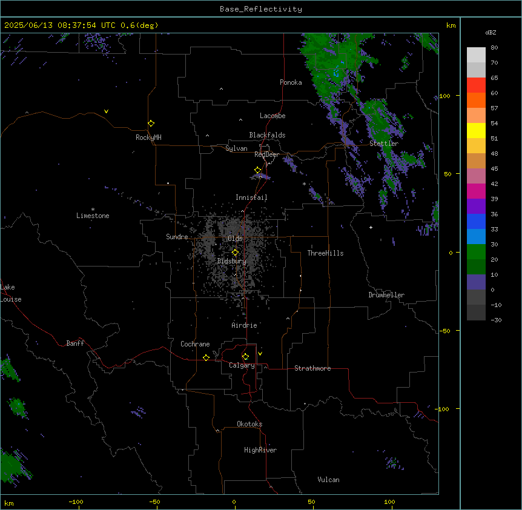Click the yellow diamond marker below Cochrane
522x510 pixels.
tap(206, 357)
